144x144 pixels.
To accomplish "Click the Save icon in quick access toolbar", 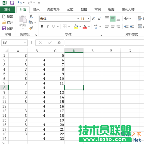I will tap(12, 3).
